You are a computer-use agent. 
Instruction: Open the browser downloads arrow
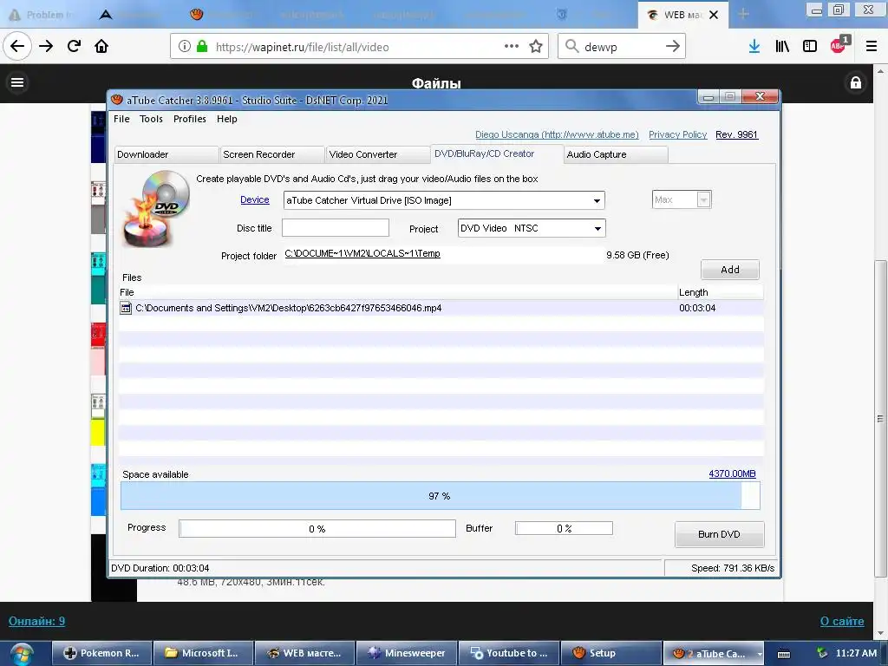pos(754,47)
